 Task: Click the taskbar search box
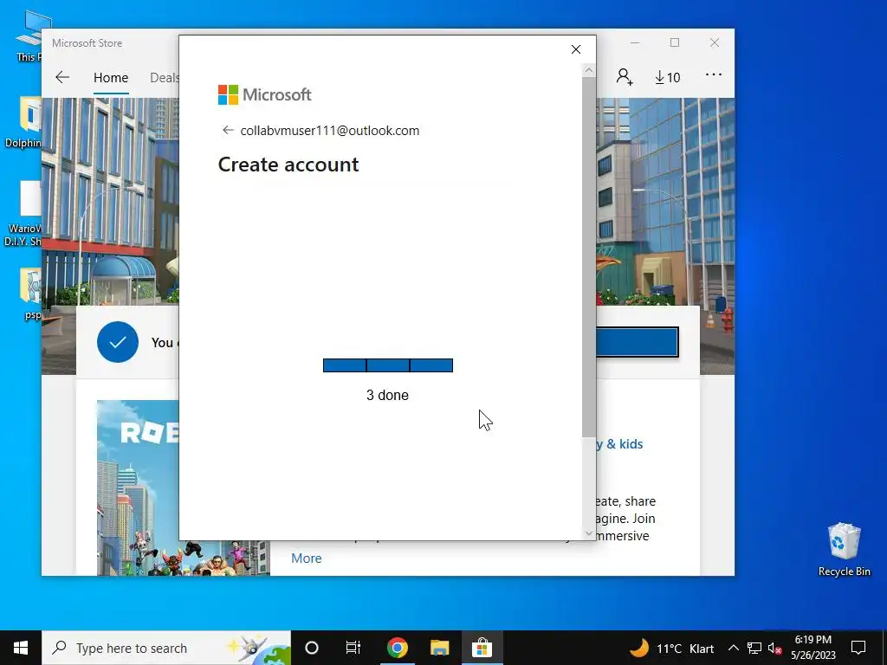click(x=166, y=648)
